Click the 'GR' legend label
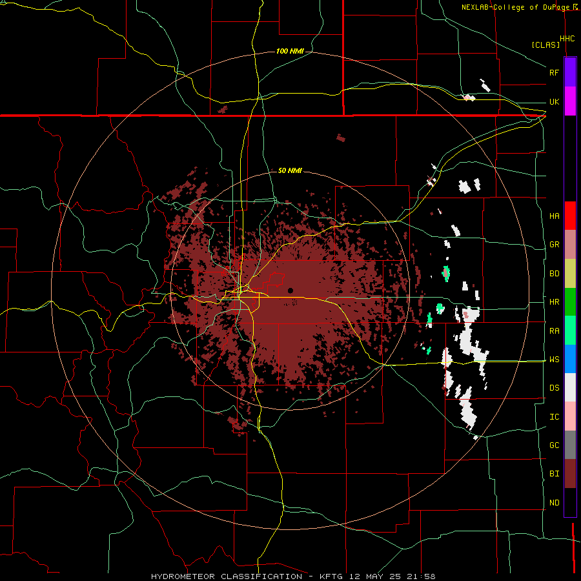Screen dimensions: 581x581 pos(554,245)
